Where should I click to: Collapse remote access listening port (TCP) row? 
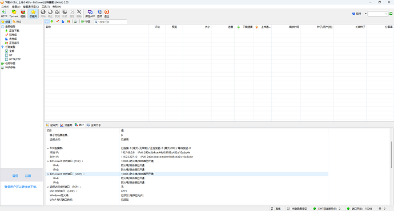[x=48, y=187]
